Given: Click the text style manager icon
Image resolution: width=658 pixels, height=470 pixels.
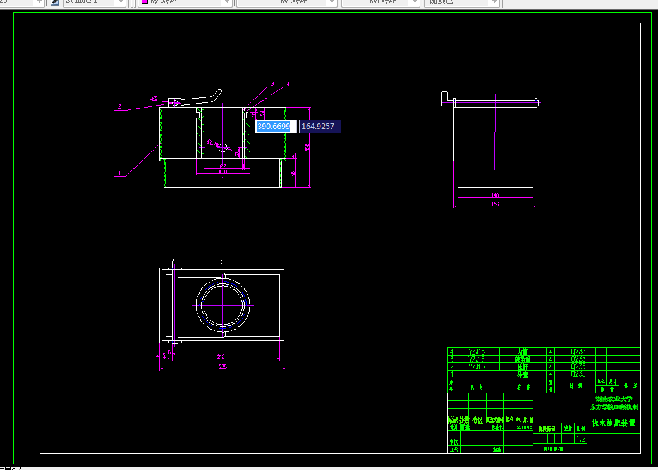Looking at the screenshot, I should pos(54,2).
